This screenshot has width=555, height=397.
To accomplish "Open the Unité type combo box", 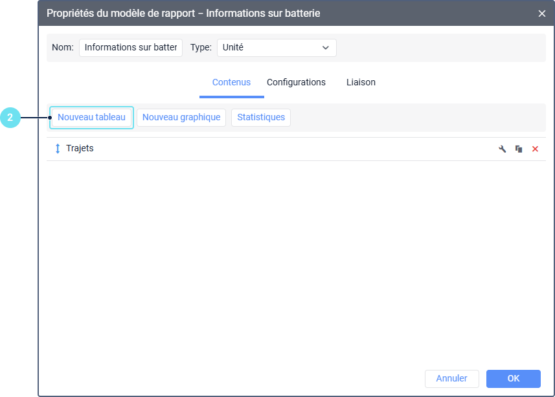I will 277,48.
